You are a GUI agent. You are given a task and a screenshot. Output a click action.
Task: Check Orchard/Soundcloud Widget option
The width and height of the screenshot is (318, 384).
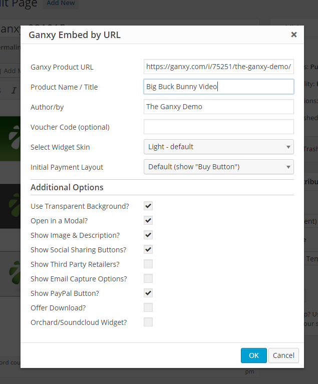click(x=148, y=322)
